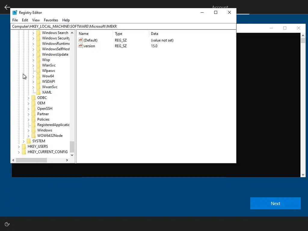Select the Windows Security folder icon
Image resolution: width=308 pixels, height=231 pixels.
coord(38,38)
